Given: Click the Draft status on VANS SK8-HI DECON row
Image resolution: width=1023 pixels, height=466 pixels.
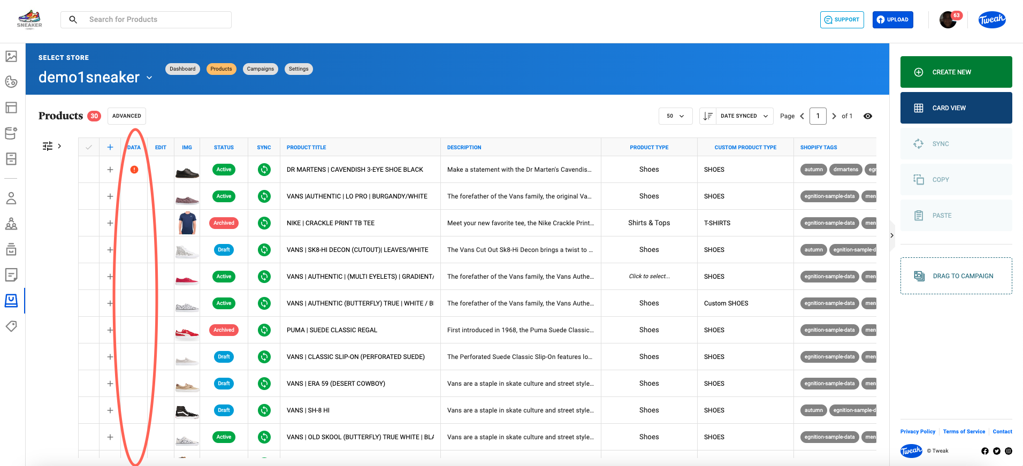Looking at the screenshot, I should point(224,250).
